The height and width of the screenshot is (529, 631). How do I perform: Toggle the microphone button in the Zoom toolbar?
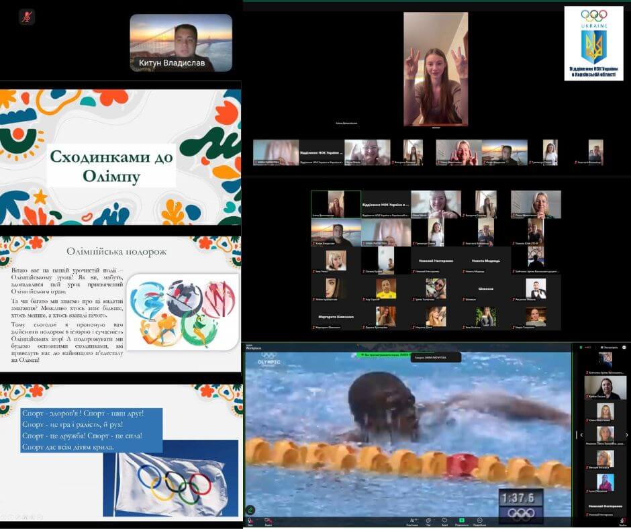tap(250, 522)
